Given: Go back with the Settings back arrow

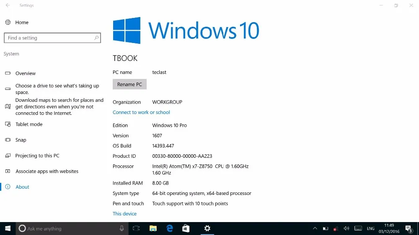Looking at the screenshot, I should coord(8,5).
